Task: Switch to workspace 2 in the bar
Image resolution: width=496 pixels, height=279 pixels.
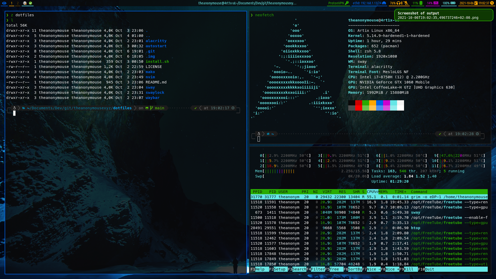Action: click(x=18, y=3)
